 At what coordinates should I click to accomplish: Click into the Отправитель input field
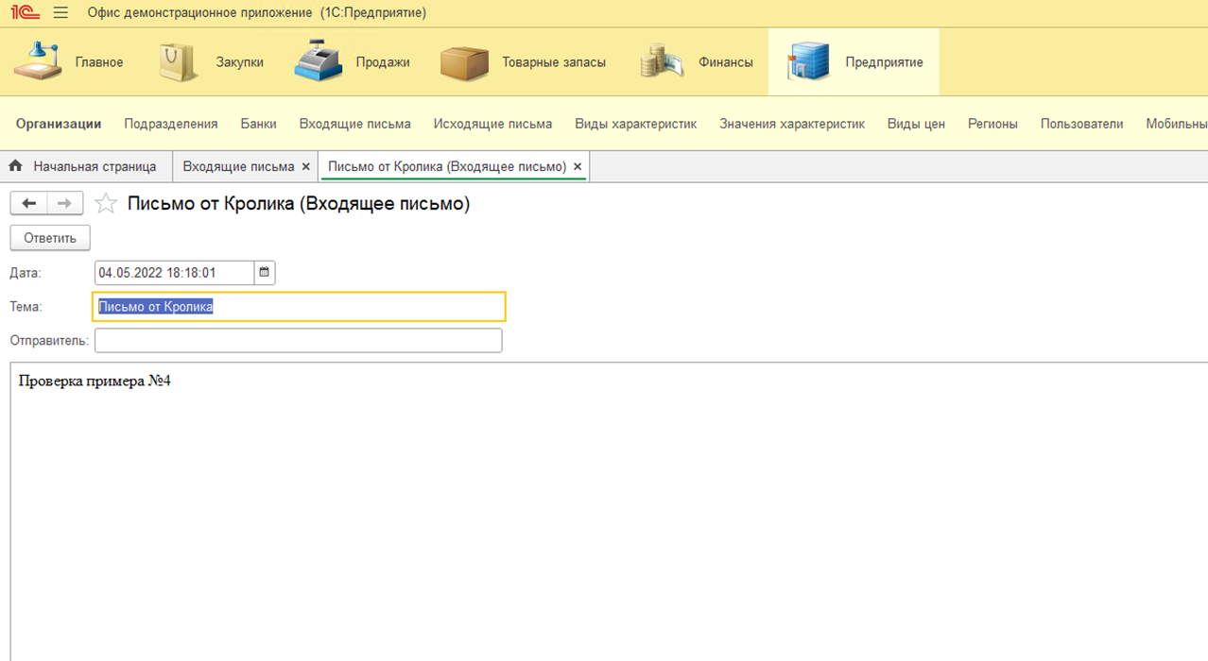[298, 341]
